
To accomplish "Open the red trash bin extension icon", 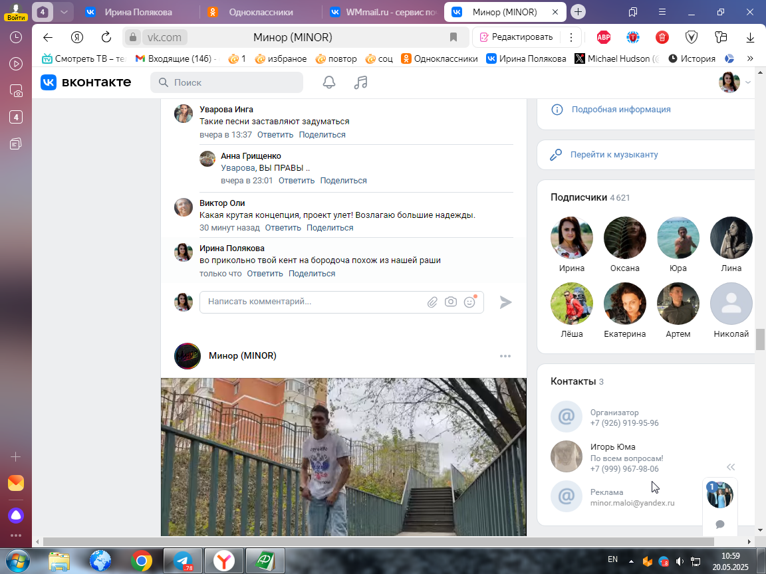I will click(x=662, y=37).
